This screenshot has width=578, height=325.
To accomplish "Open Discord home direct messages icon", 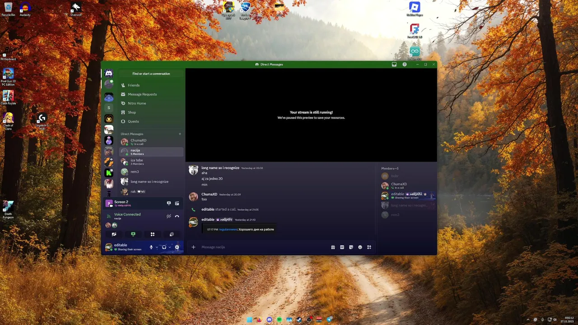I will click(x=108, y=74).
